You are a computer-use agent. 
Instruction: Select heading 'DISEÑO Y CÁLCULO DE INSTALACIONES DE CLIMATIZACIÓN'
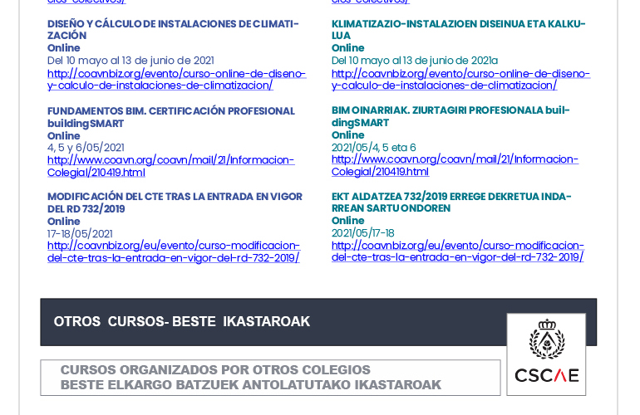[173, 30]
